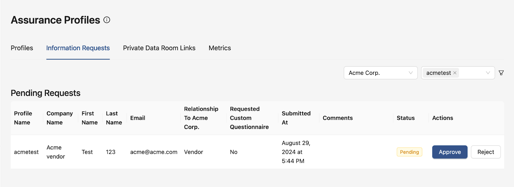Viewport: 514px width, 187px height.
Task: Click the Pending status badge
Action: (x=409, y=152)
